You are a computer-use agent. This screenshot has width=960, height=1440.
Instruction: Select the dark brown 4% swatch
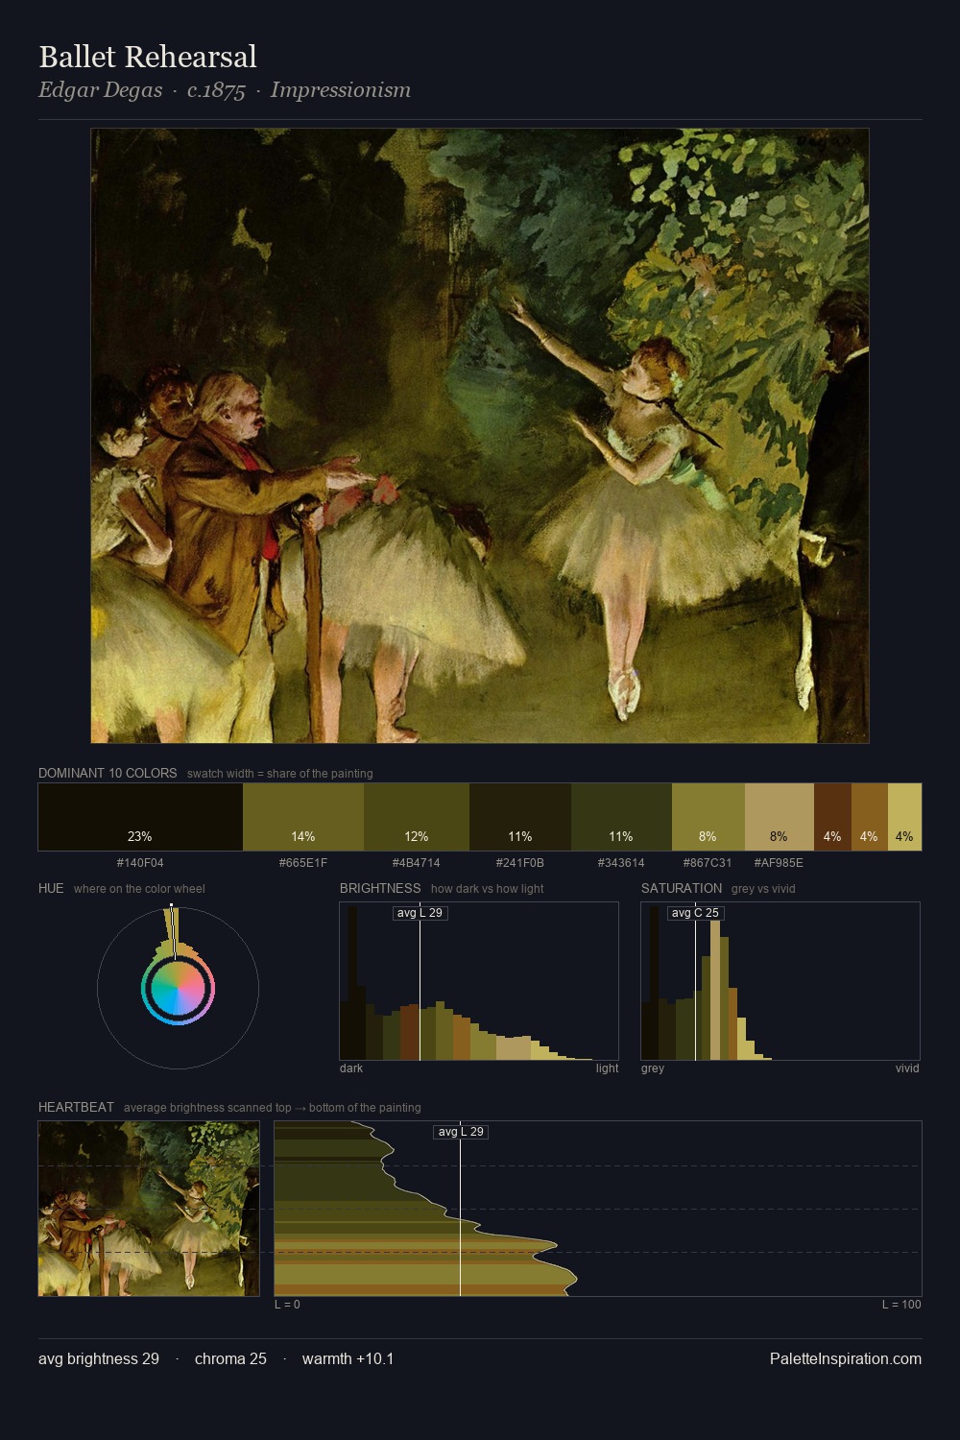click(x=832, y=817)
